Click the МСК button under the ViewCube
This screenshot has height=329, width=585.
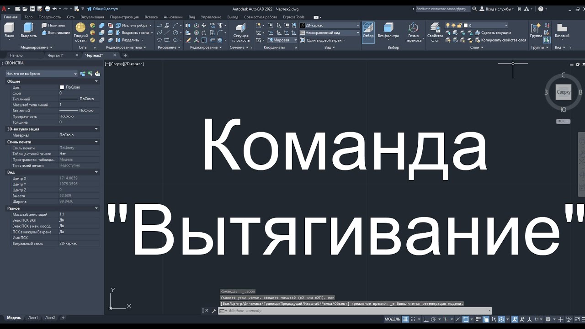[x=563, y=121]
